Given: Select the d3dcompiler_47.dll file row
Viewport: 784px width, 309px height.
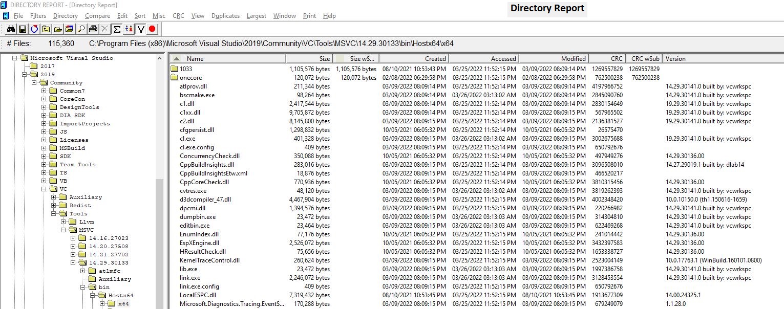Looking at the screenshot, I should click(x=476, y=200).
